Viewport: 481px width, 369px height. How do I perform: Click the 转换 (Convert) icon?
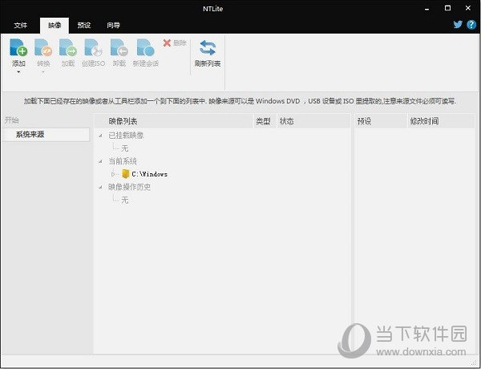(43, 47)
